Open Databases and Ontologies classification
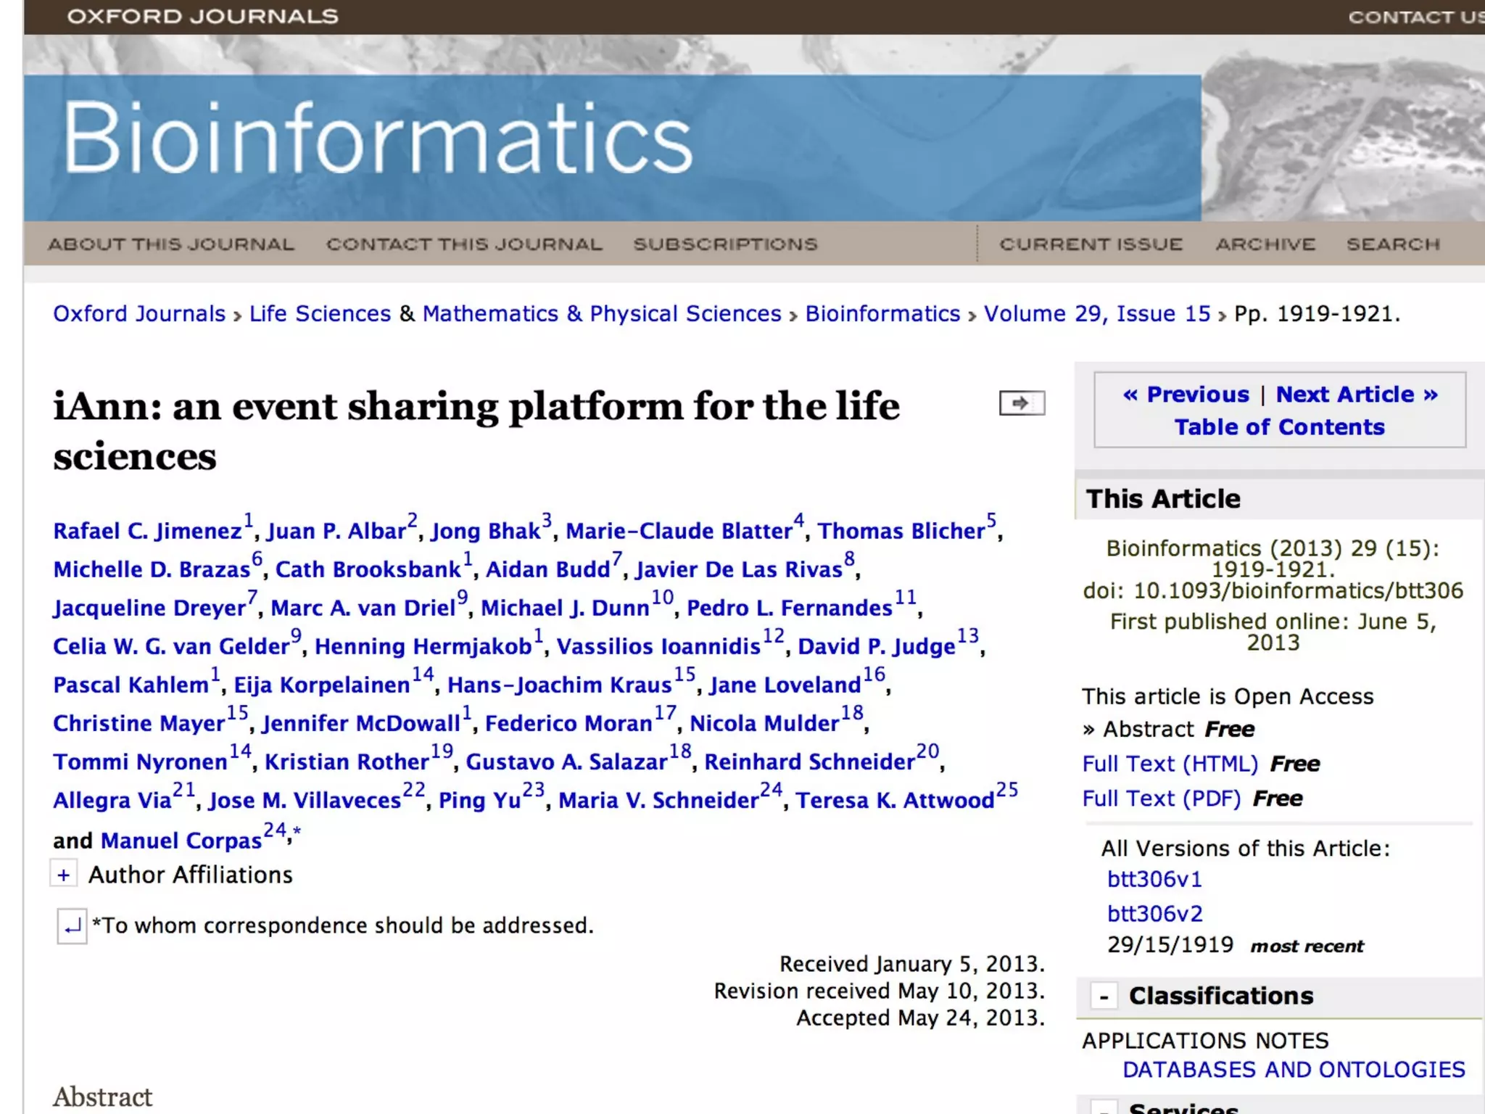This screenshot has height=1114, width=1485. (x=1294, y=1070)
